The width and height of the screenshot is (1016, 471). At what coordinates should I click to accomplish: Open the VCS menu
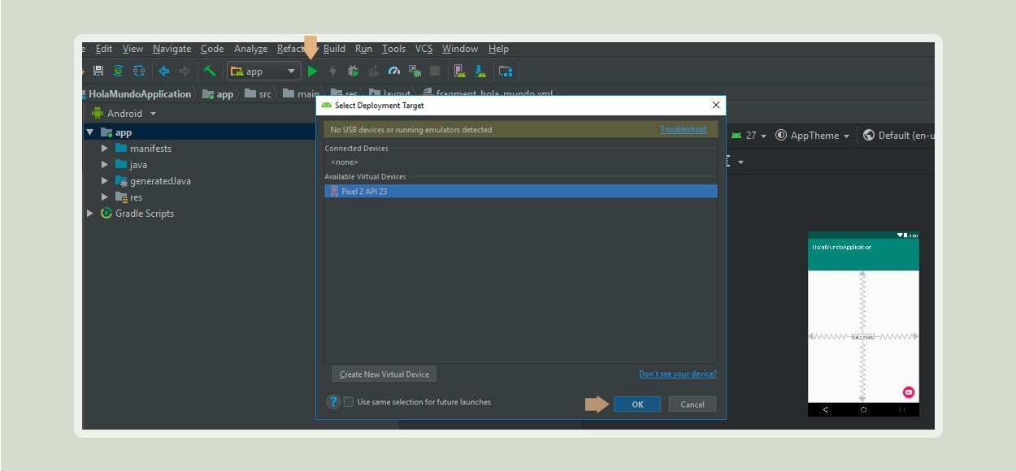click(423, 49)
